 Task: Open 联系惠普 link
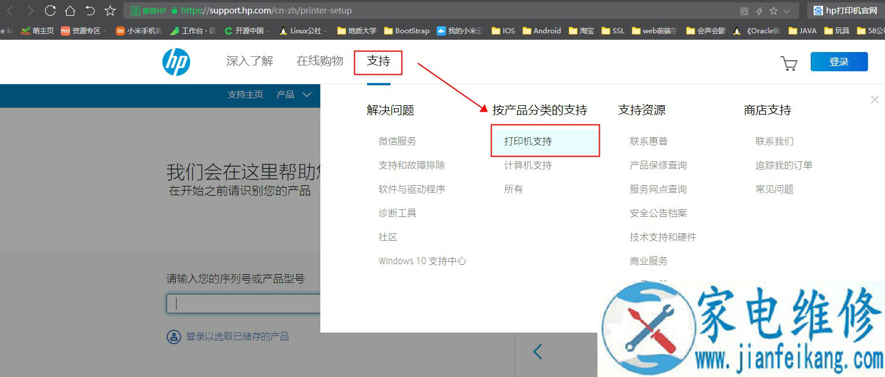point(649,141)
